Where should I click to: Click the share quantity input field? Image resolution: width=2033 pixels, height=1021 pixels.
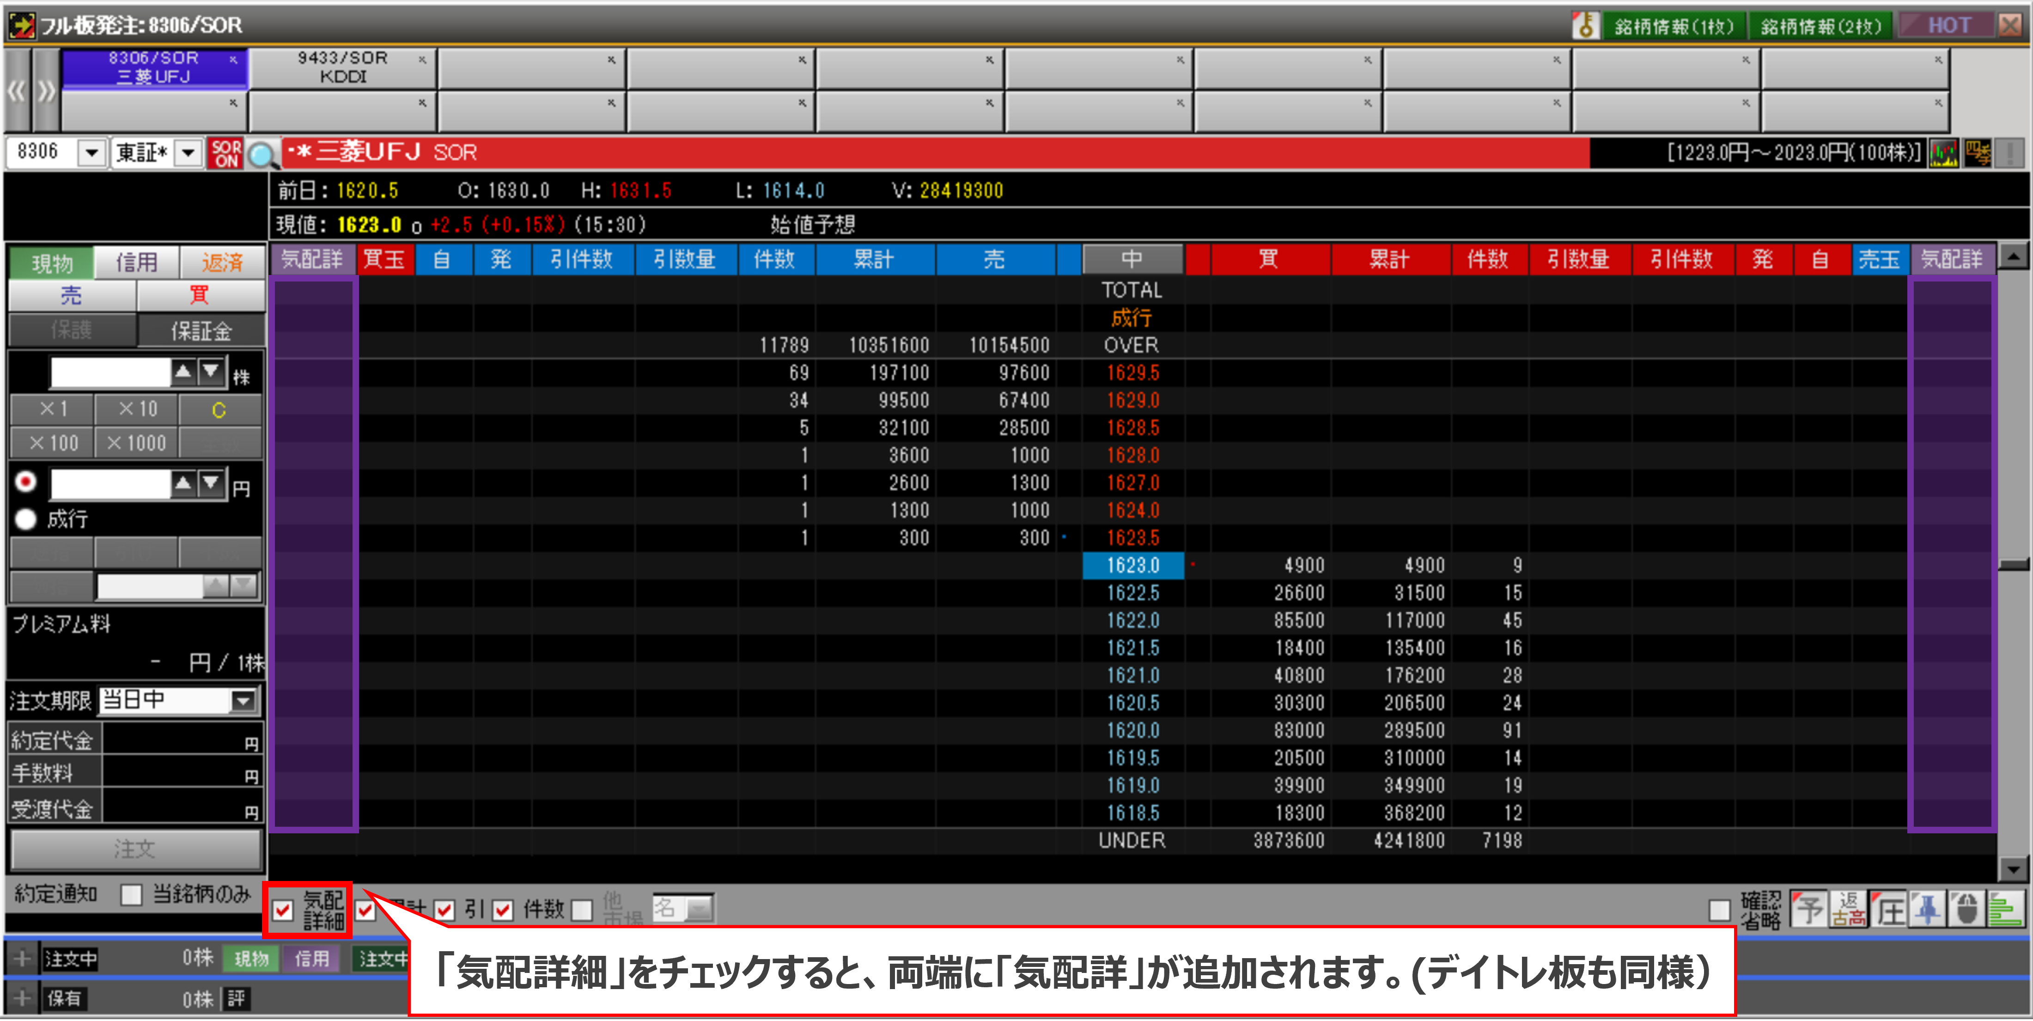[110, 372]
